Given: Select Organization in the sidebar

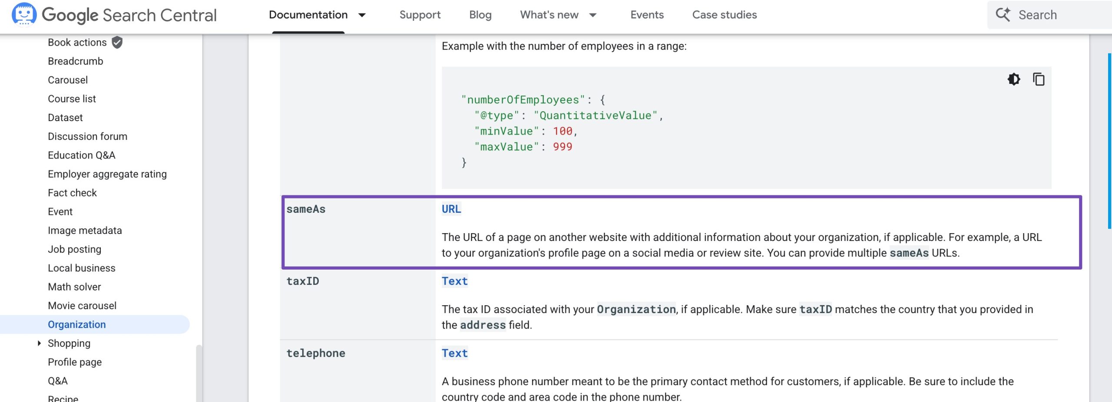Looking at the screenshot, I should (x=95, y=324).
